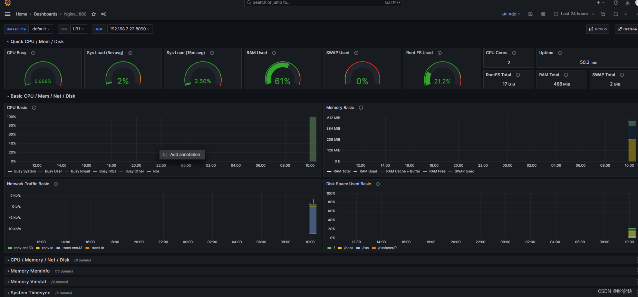Go to Home breadcrumb
This screenshot has height=297, width=638.
click(21, 14)
